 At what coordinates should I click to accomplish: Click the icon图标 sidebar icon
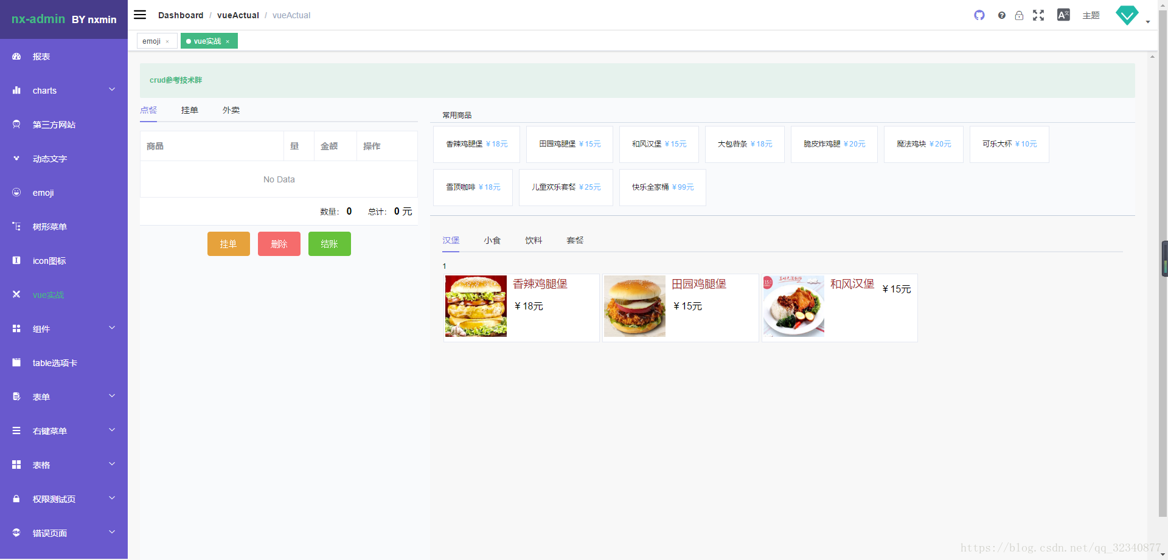tap(16, 261)
